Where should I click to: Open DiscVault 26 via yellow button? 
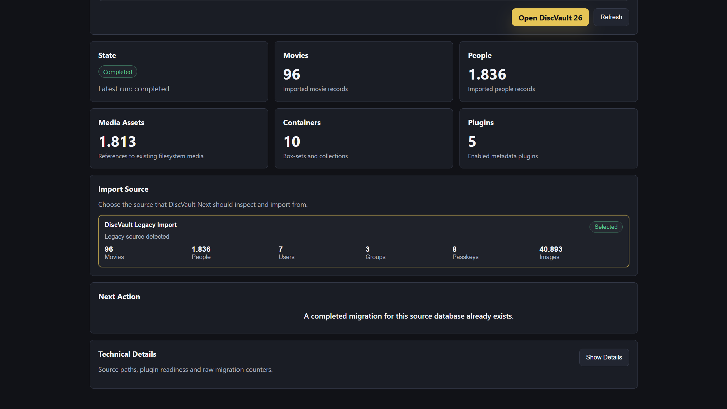click(x=550, y=17)
